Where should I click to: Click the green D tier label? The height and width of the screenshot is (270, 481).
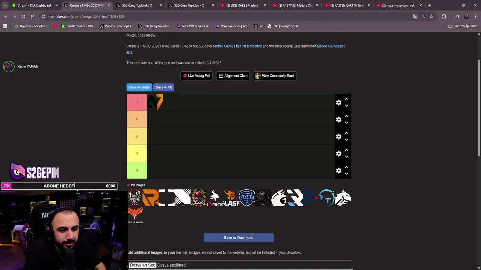[x=137, y=170]
